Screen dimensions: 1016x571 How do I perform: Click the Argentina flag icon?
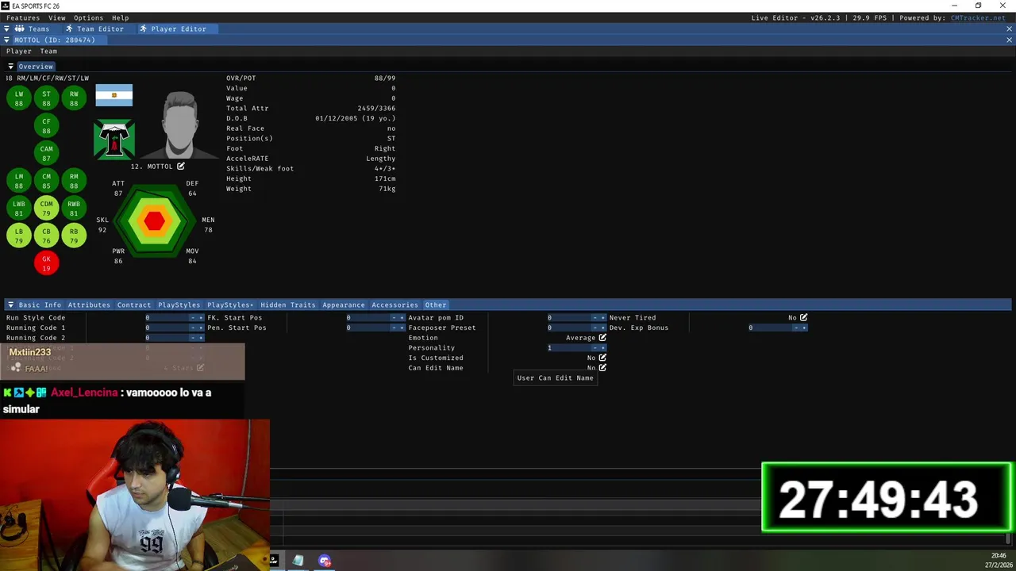tap(114, 95)
